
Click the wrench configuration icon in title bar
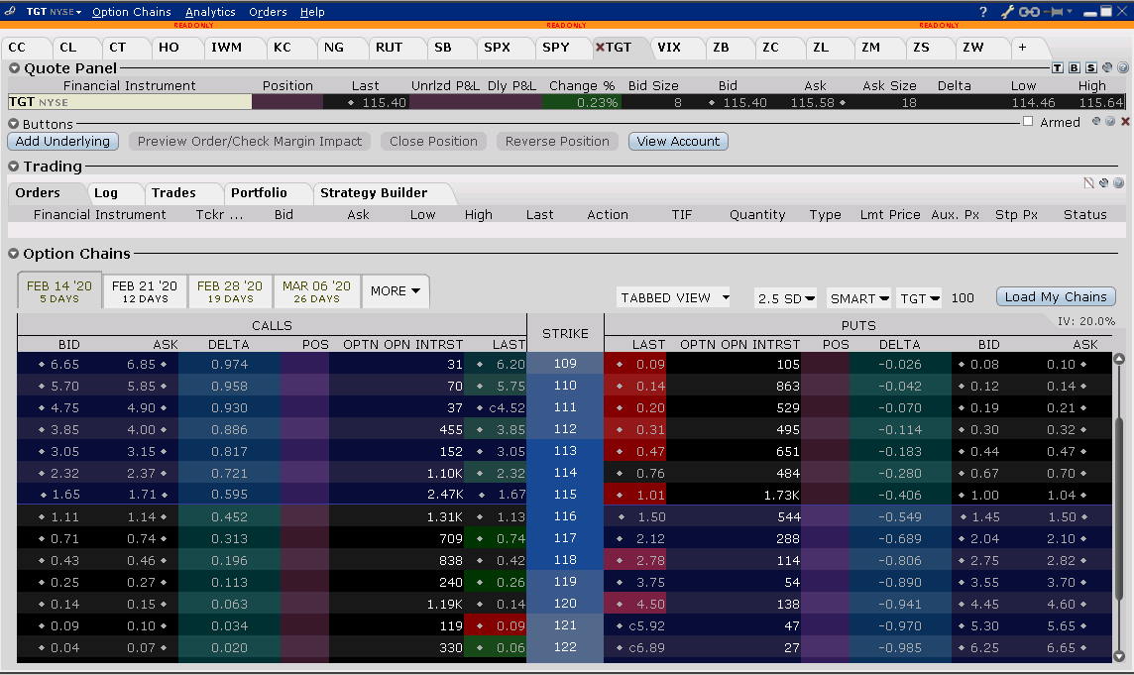[x=1007, y=12]
